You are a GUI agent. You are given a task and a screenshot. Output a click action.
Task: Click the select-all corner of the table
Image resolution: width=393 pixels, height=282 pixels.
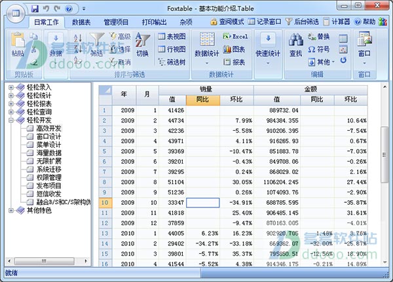tap(105, 90)
